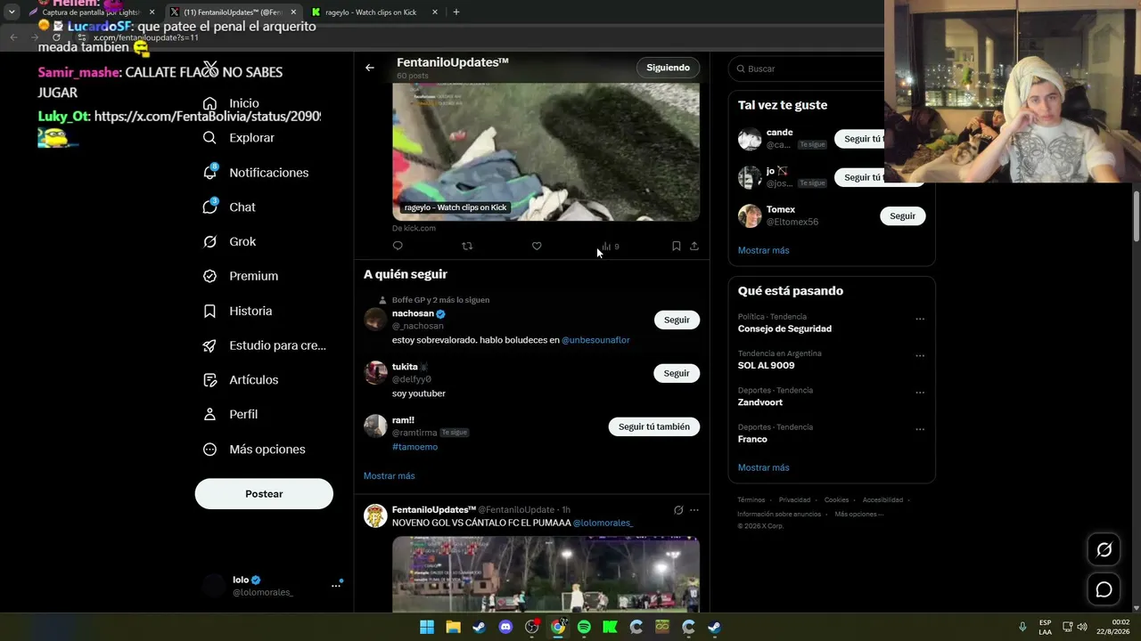Open more options for Franco trend
The width and height of the screenshot is (1141, 641).
[x=920, y=429]
